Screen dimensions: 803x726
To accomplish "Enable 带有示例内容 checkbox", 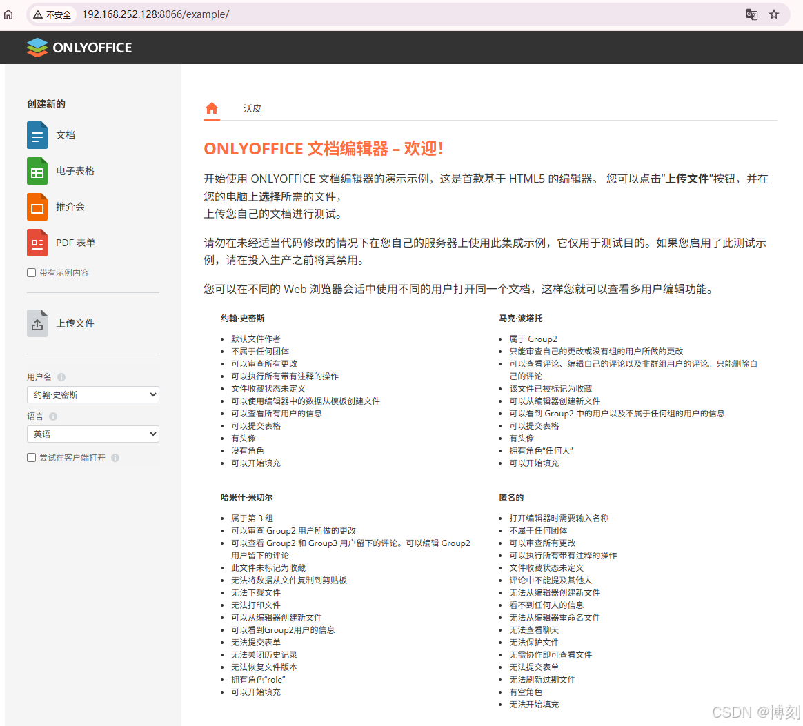I will 31,273.
